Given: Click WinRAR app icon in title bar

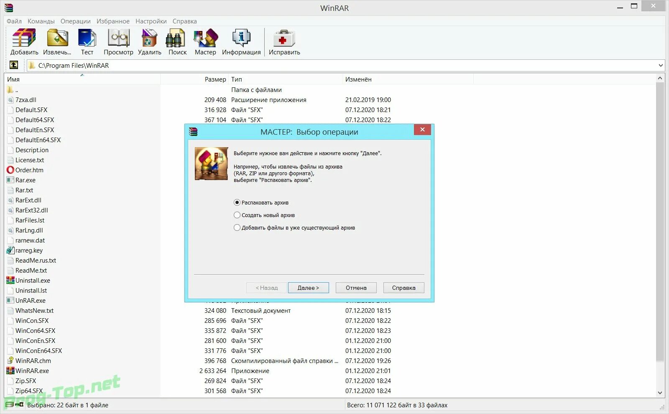Looking at the screenshot, I should pyautogui.click(x=8, y=8).
